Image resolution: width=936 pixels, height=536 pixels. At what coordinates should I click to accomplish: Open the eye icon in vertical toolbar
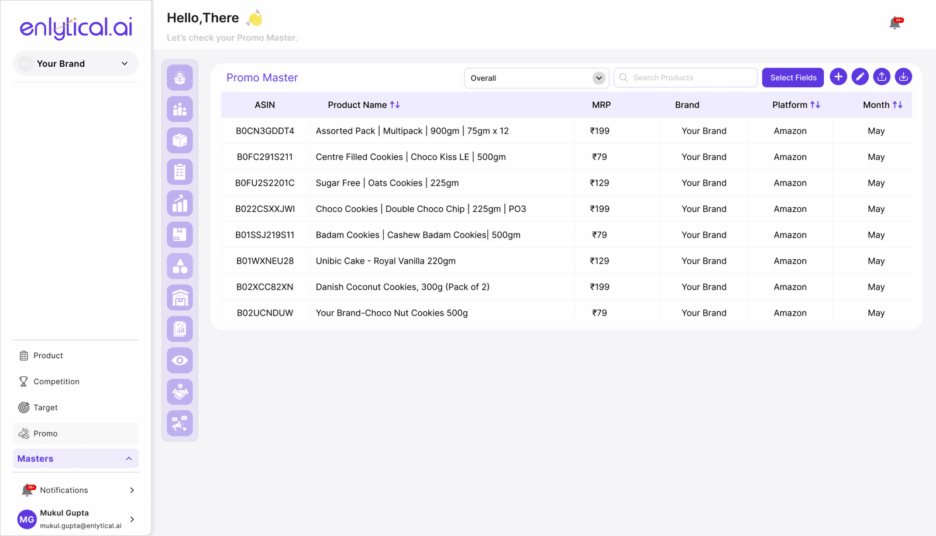[x=180, y=360]
